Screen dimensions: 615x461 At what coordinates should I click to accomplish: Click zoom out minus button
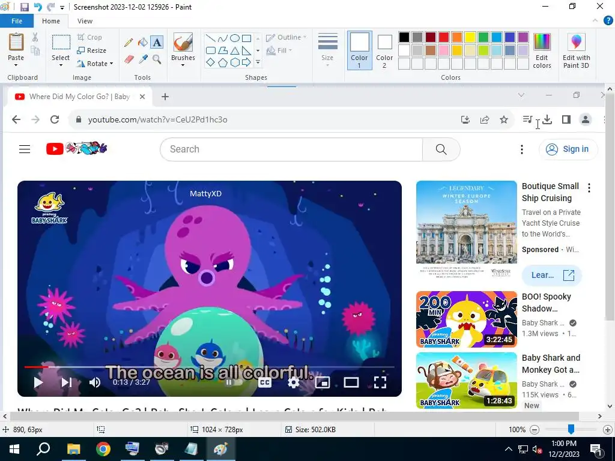pos(535,430)
